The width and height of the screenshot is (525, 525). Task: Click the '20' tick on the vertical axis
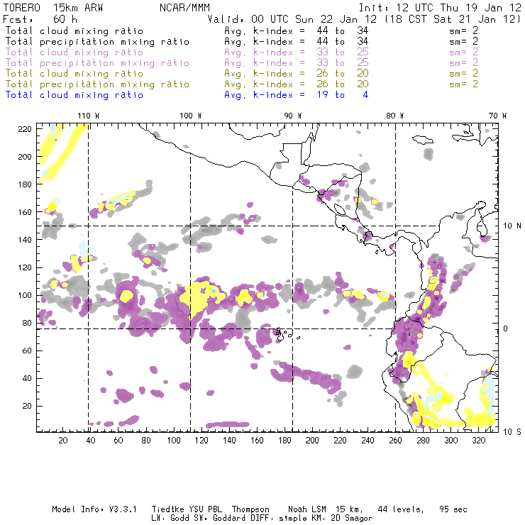point(27,406)
